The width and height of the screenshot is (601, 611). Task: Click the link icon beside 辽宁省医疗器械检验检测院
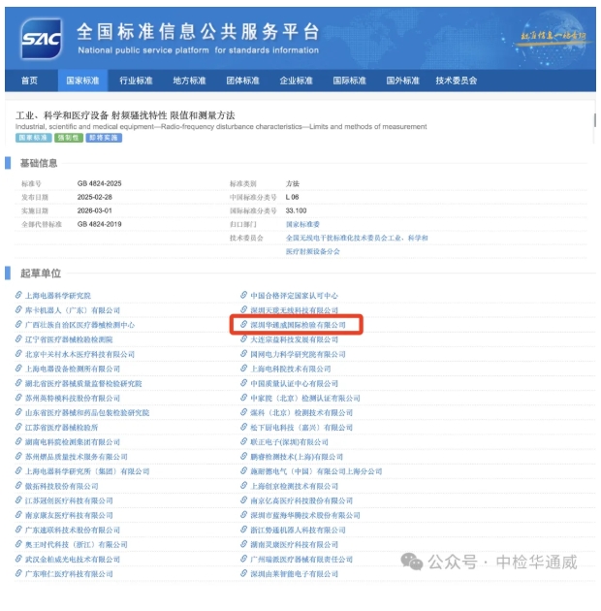18,339
